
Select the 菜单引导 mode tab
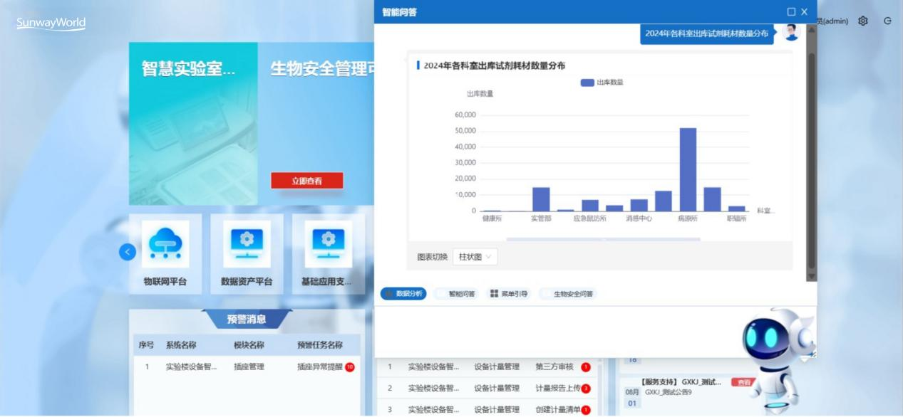click(x=509, y=294)
